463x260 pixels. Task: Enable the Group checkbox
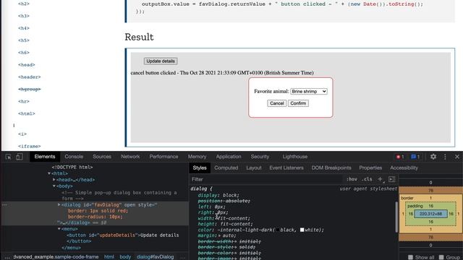441,257
